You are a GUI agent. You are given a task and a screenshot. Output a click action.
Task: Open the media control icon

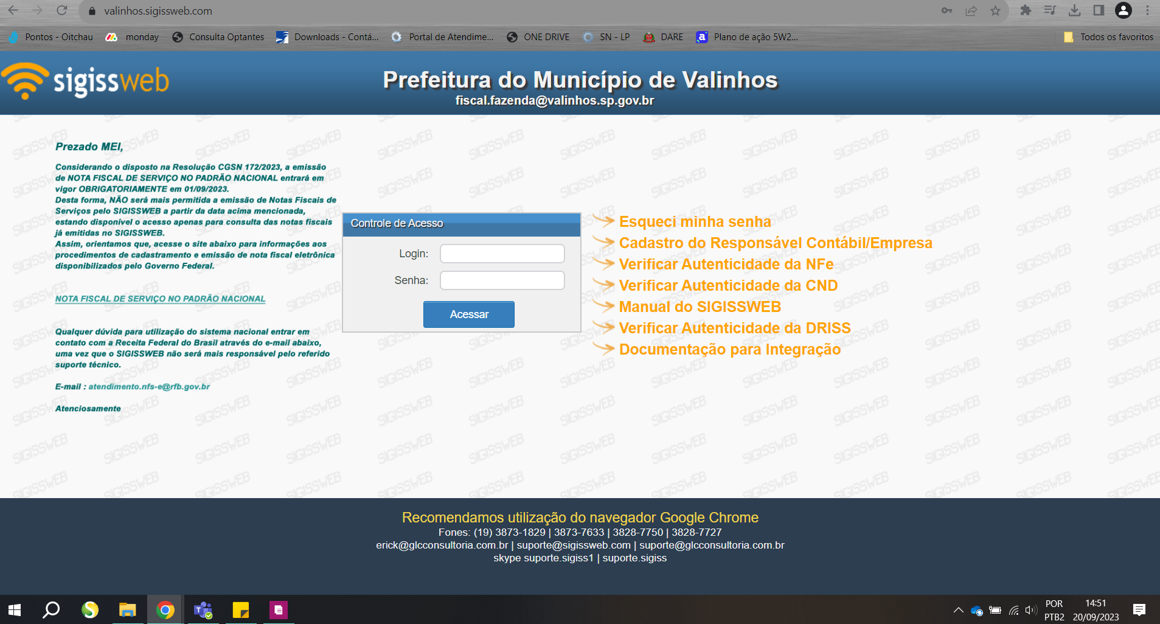(1050, 10)
